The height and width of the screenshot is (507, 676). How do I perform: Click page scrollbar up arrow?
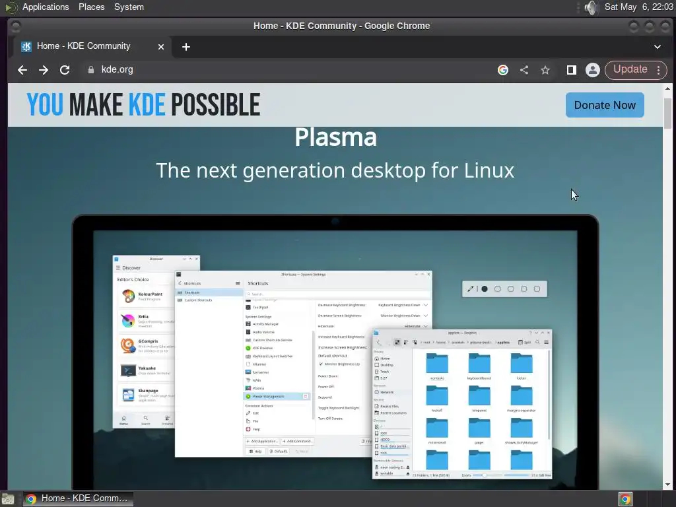[668, 88]
